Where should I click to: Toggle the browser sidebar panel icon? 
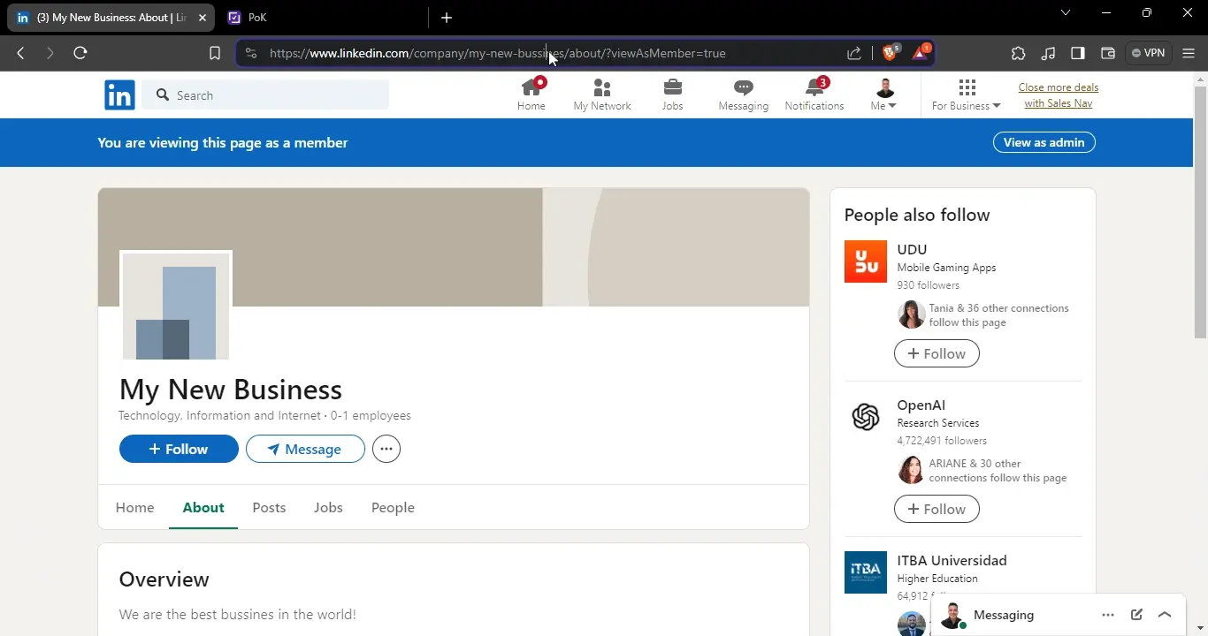click(1078, 53)
